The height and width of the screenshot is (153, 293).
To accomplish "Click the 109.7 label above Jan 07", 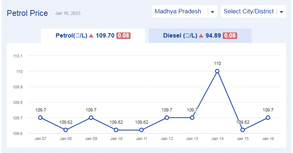I will [x=40, y=110].
